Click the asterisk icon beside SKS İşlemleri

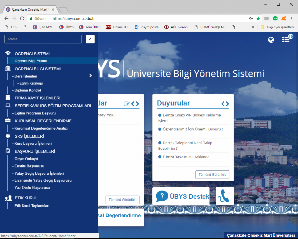(x=8, y=136)
